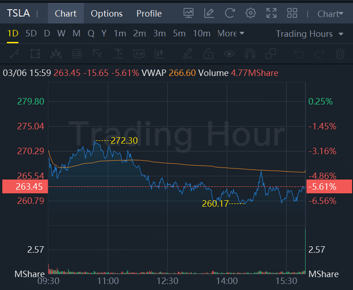Select the trend line drawing tool
Screen dimensions: 353x290
click(x=15, y=54)
